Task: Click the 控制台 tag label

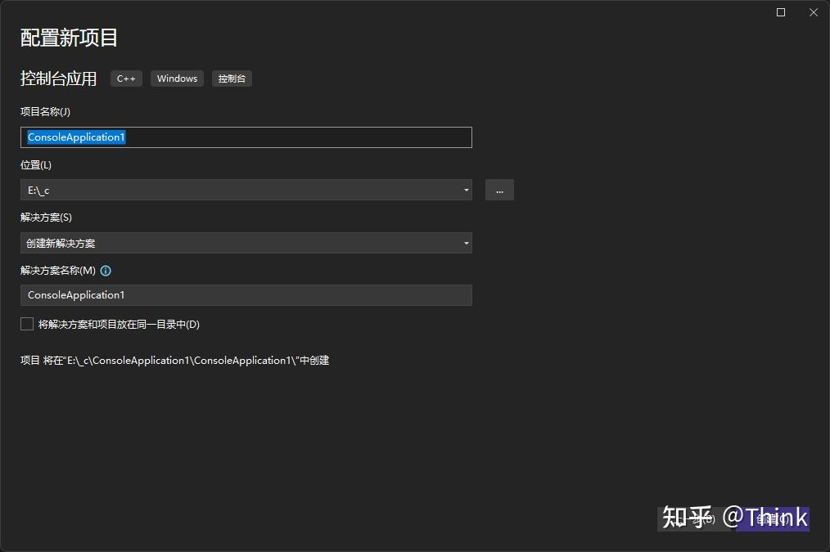Action: click(x=232, y=79)
